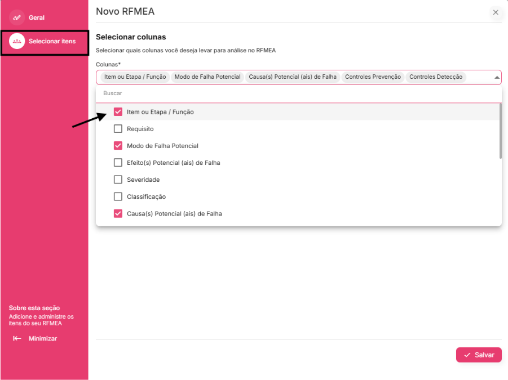Click the Controles Detecção selected tag
Image resolution: width=508 pixels, height=380 pixels.
tap(436, 77)
